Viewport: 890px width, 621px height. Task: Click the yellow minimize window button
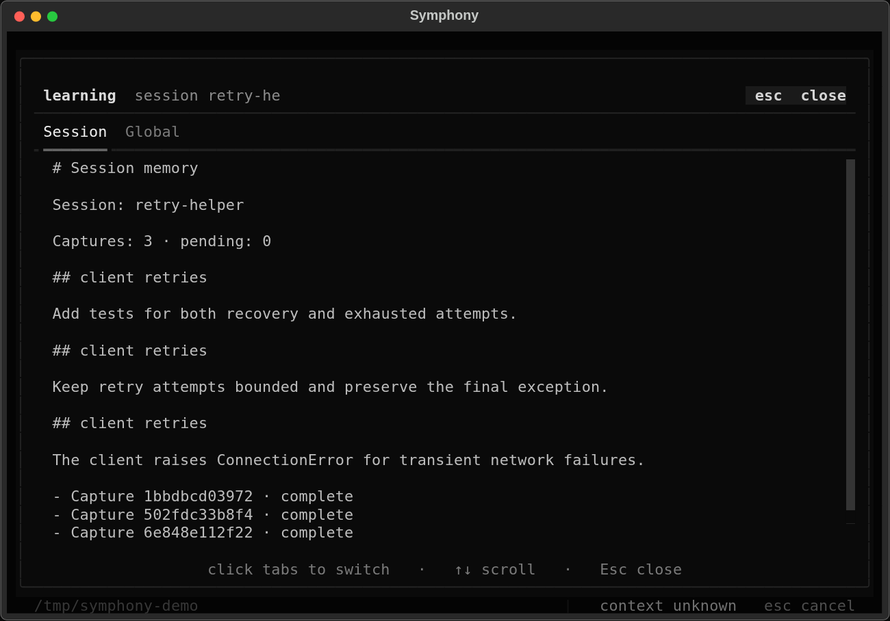(36, 16)
